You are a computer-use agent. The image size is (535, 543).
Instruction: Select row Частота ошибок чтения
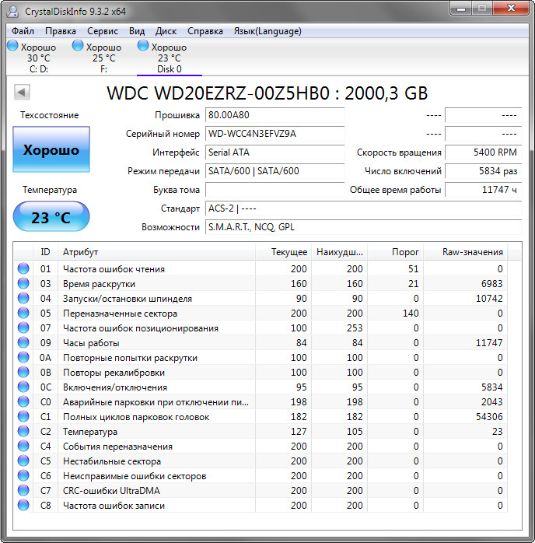[261, 268]
